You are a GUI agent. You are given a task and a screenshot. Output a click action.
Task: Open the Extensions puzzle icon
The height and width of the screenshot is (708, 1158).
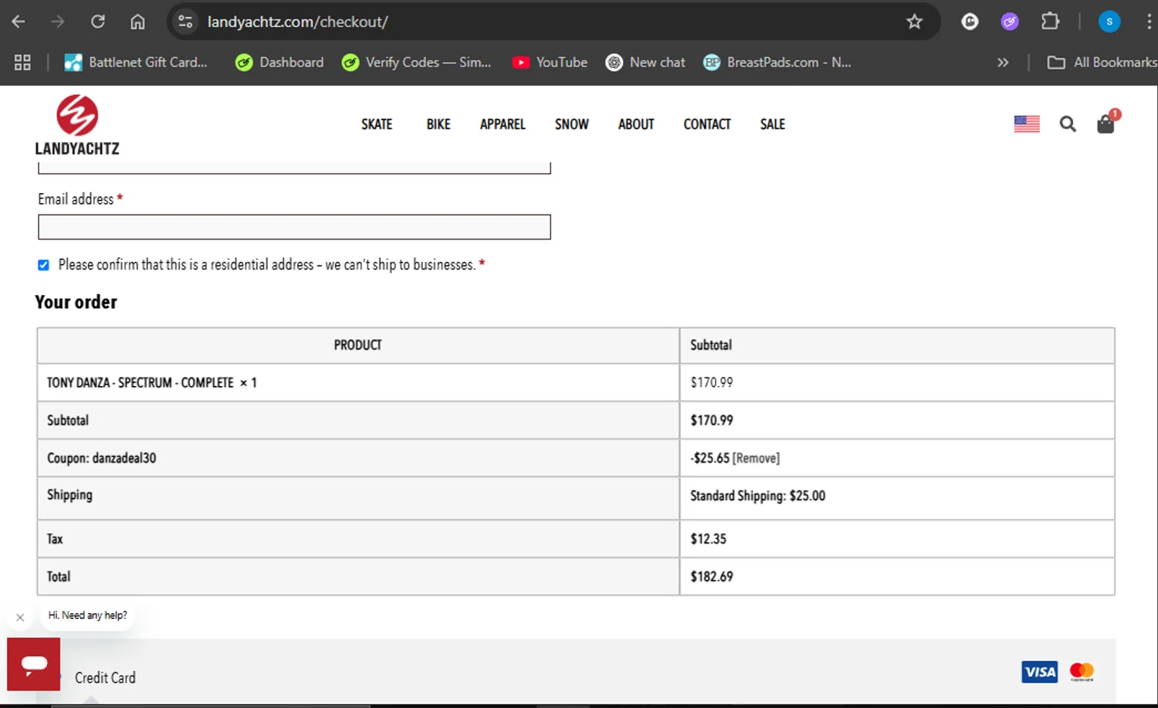[1050, 22]
